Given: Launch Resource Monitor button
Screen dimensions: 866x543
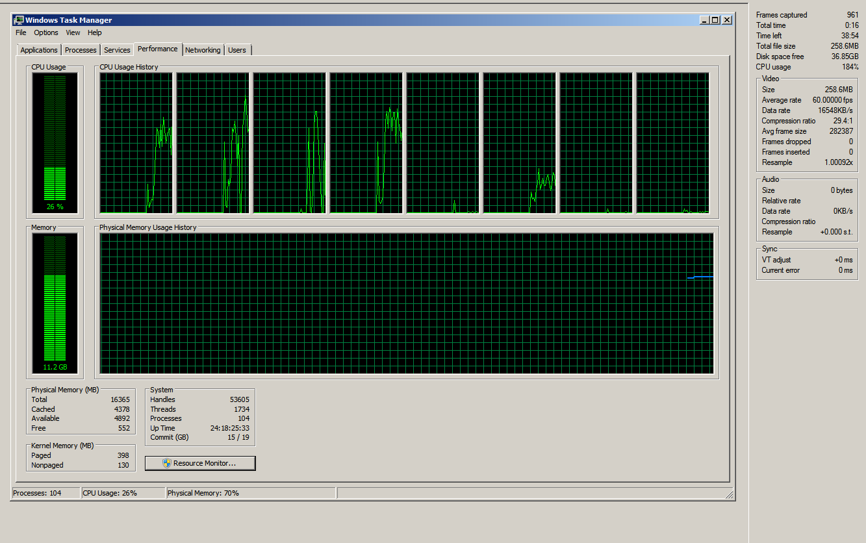Looking at the screenshot, I should click(x=200, y=463).
